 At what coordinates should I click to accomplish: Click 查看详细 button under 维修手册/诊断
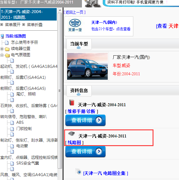(85, 120)
